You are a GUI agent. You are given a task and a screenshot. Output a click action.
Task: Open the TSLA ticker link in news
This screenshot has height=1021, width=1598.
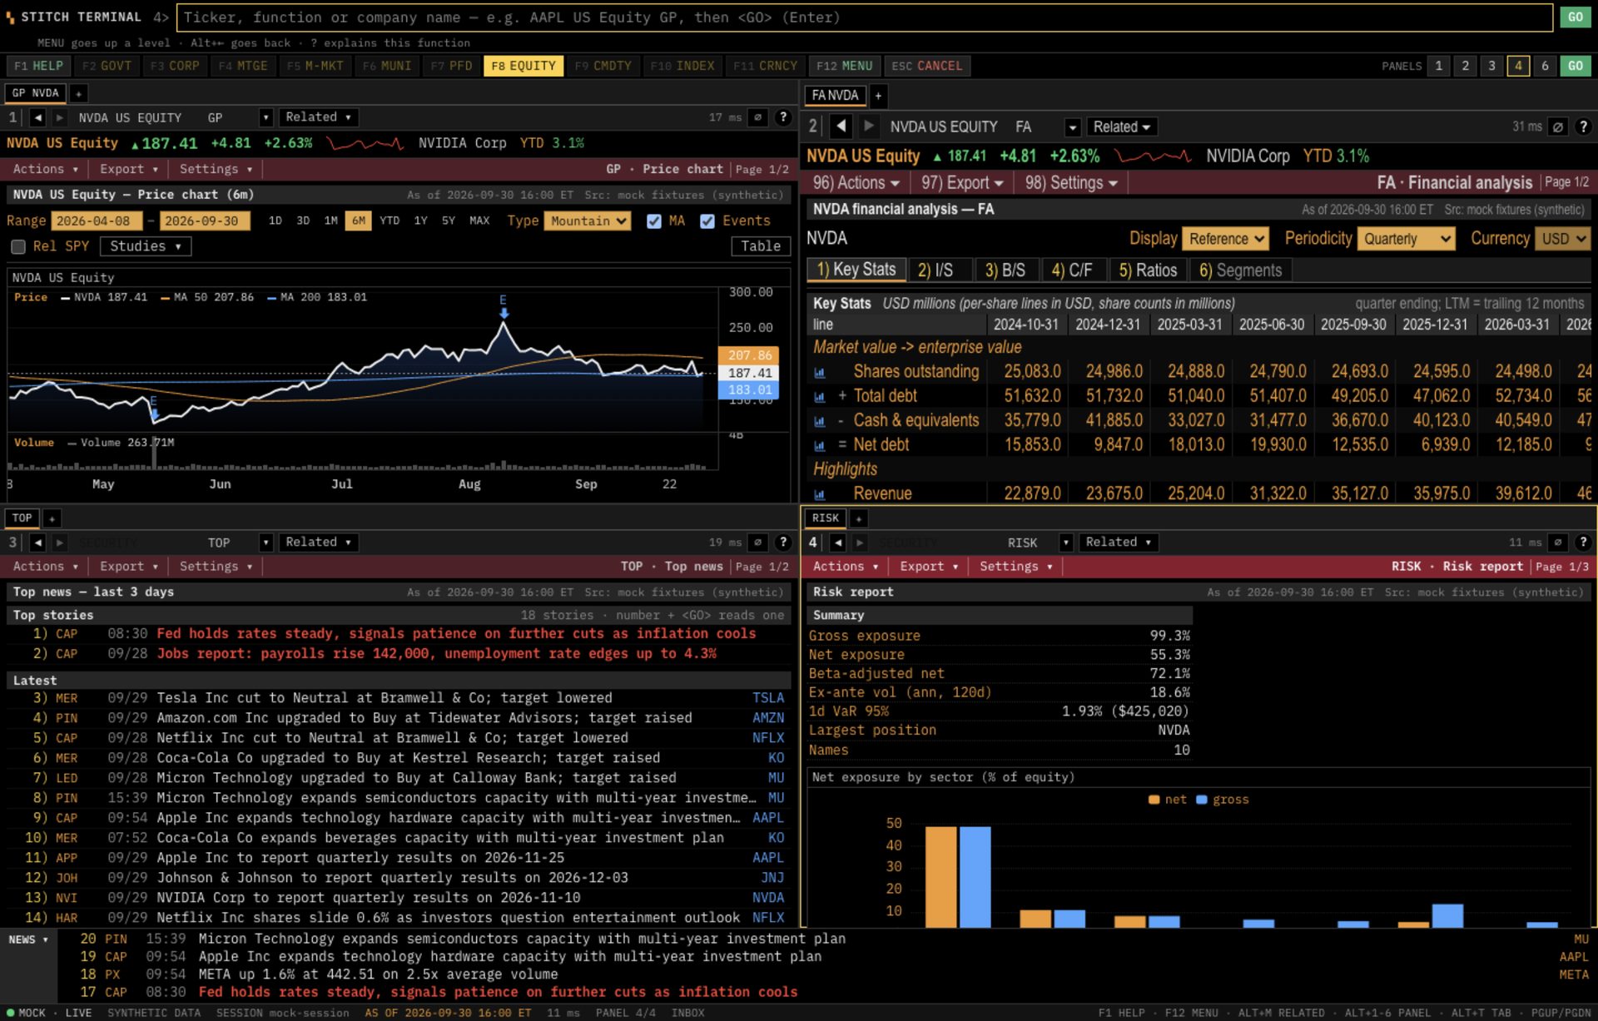[x=768, y=698]
